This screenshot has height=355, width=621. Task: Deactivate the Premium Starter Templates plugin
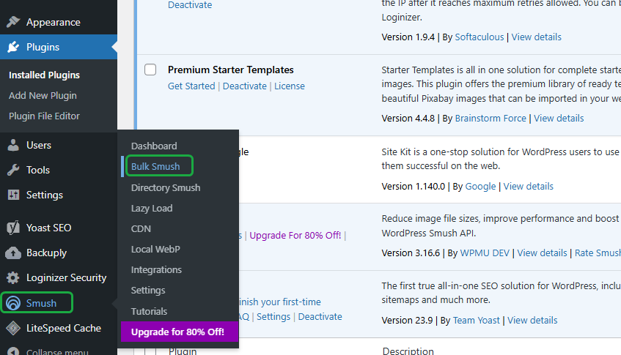(244, 86)
